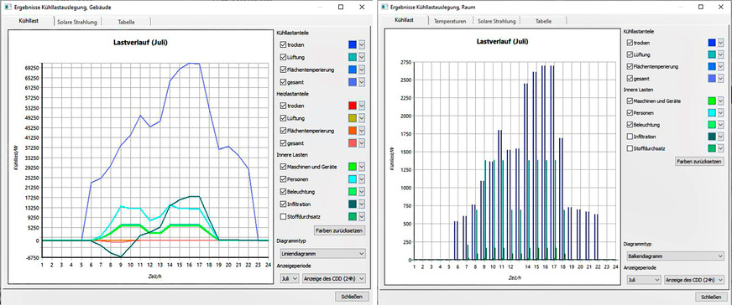
Task: Select Kühllast tab in Gebäude window
Action: (x=29, y=21)
